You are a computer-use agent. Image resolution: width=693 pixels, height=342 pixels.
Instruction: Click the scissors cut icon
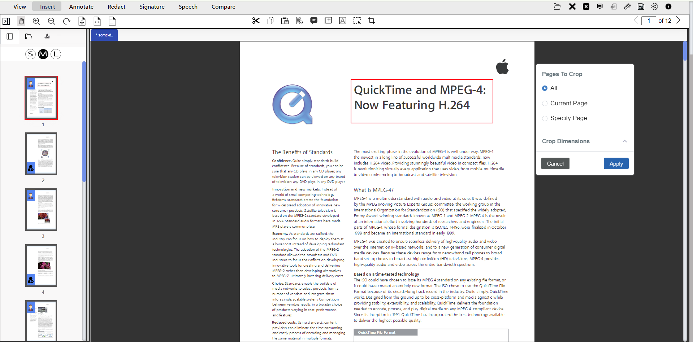pyautogui.click(x=256, y=21)
